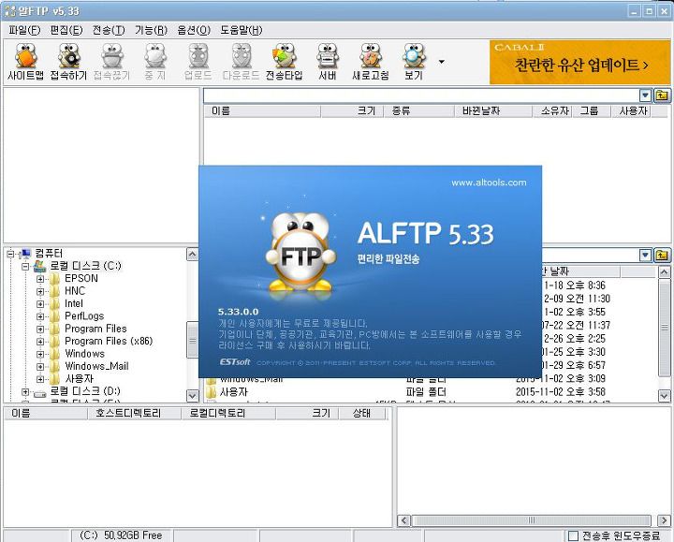674x542 pixels.
Task: Expand the PerfLogs folder node
Action: 40,316
